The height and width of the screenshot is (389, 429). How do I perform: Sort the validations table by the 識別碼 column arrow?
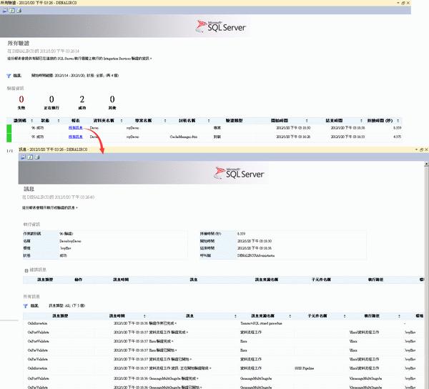pos(31,121)
